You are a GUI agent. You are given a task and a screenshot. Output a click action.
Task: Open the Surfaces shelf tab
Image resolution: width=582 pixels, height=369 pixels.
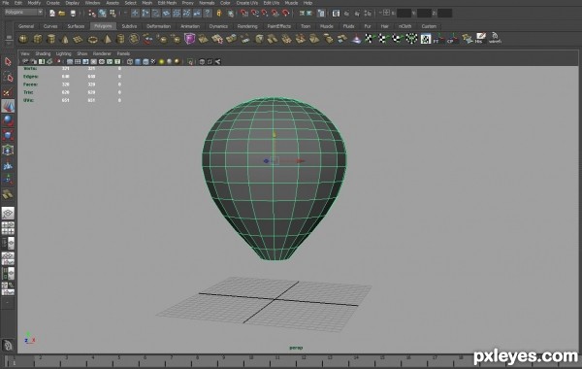[x=76, y=26]
